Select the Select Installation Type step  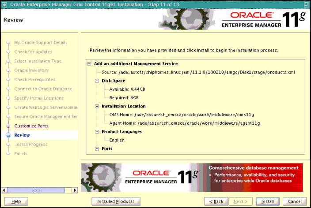point(38,61)
